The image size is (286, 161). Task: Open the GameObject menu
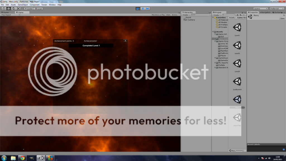[23, 5]
